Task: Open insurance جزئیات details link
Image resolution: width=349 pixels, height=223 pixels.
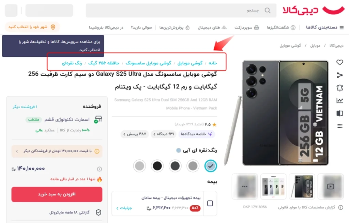Action: (124, 208)
